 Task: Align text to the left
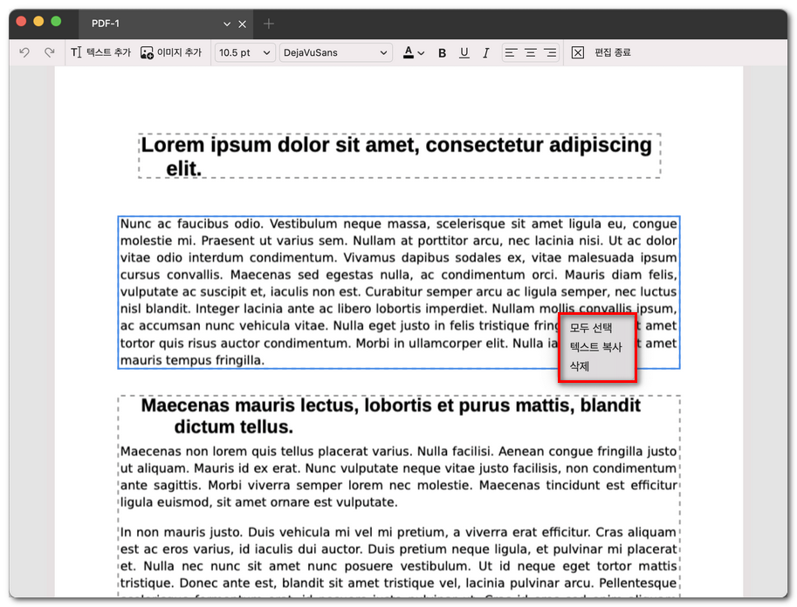(512, 53)
